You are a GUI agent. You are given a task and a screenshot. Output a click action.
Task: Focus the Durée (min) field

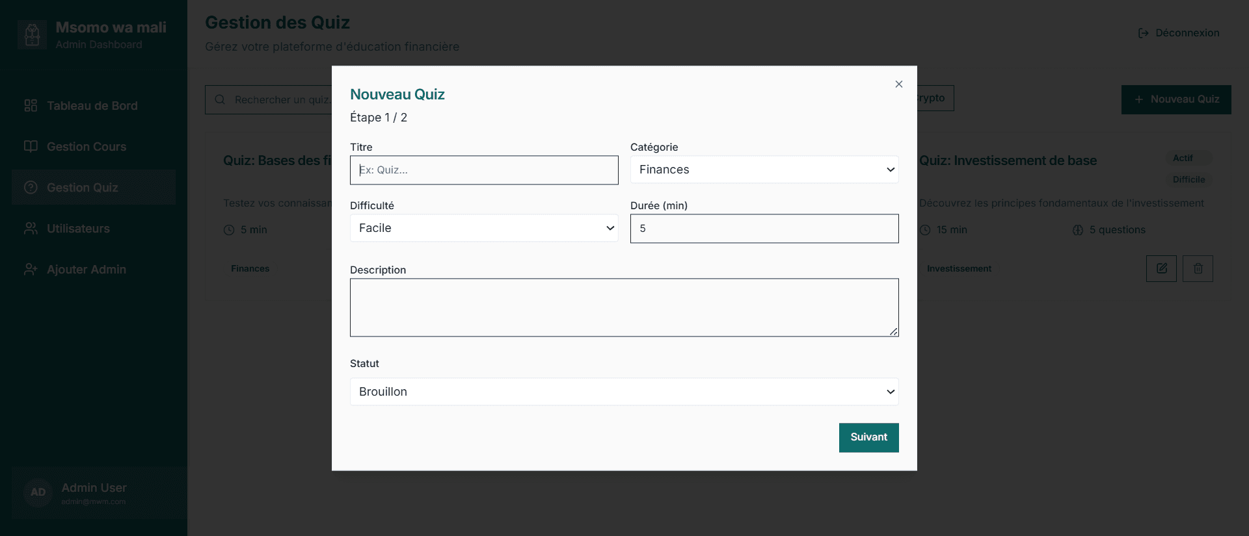pyautogui.click(x=764, y=229)
